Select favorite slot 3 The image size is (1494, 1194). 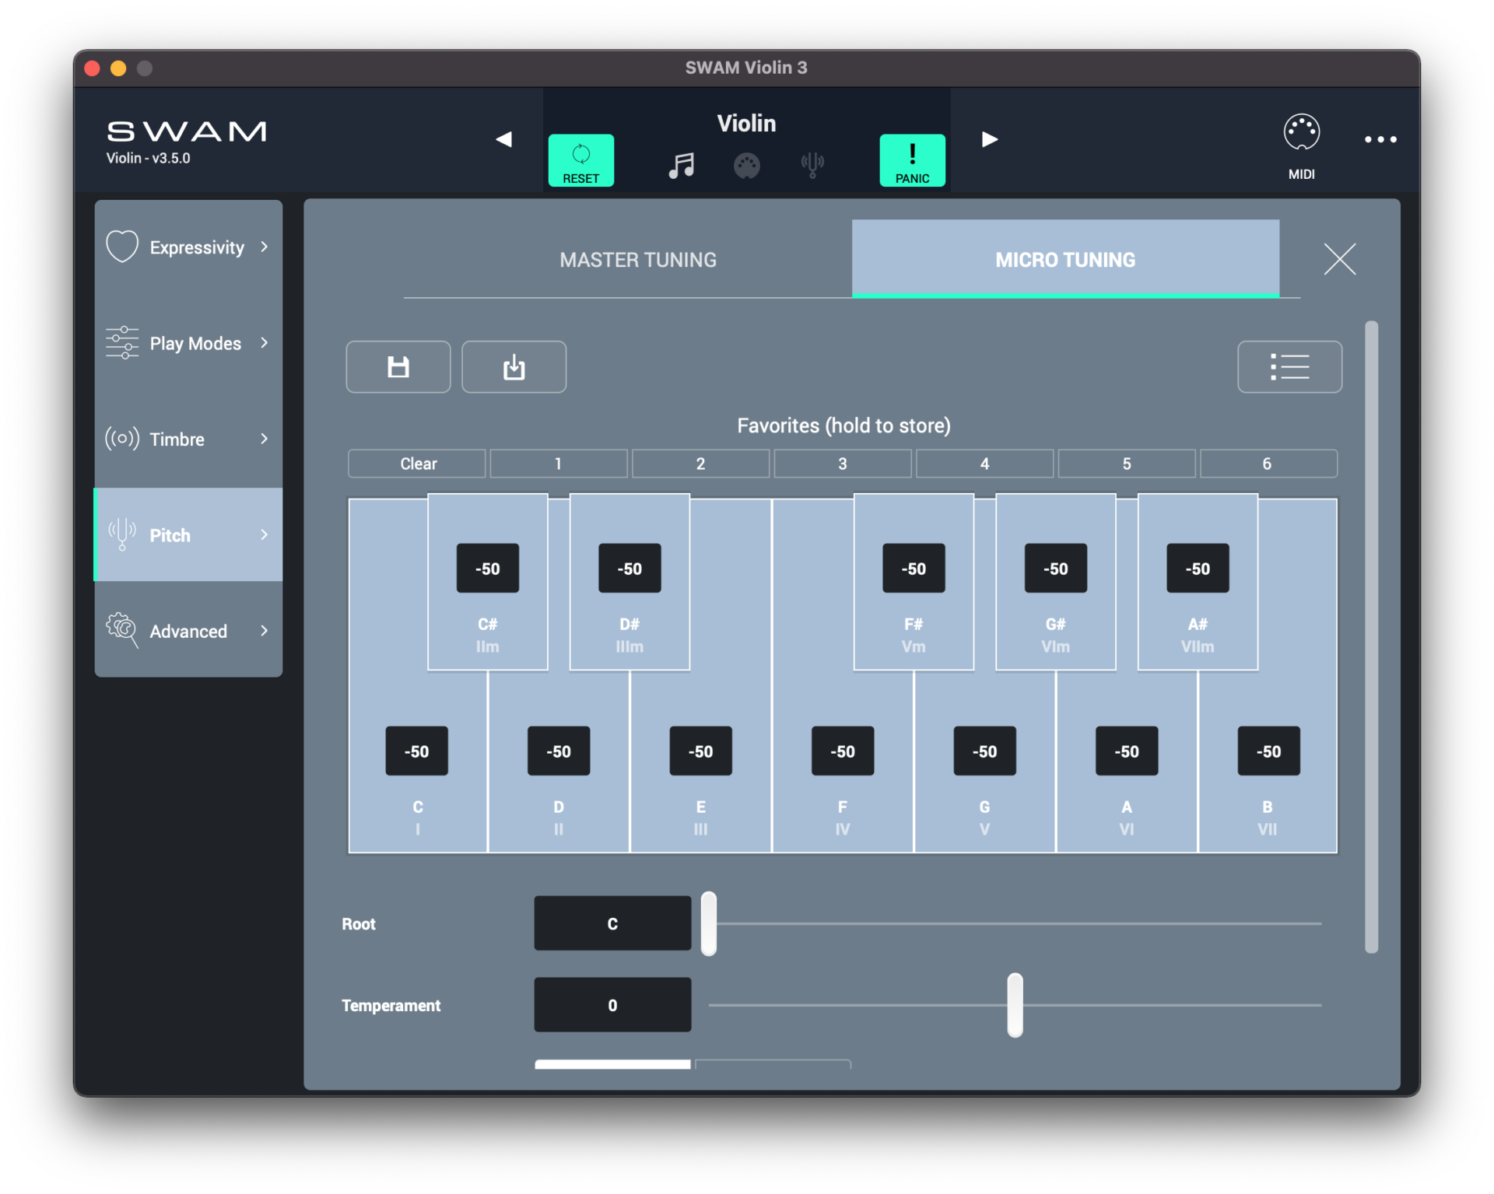pos(843,463)
